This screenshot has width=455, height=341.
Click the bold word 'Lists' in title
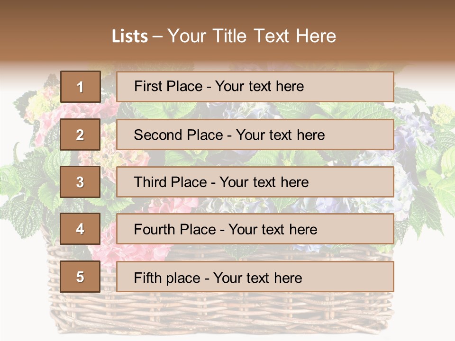click(129, 36)
